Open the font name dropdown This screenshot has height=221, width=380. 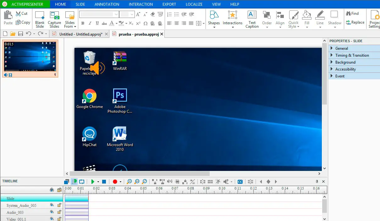pos(116,14)
